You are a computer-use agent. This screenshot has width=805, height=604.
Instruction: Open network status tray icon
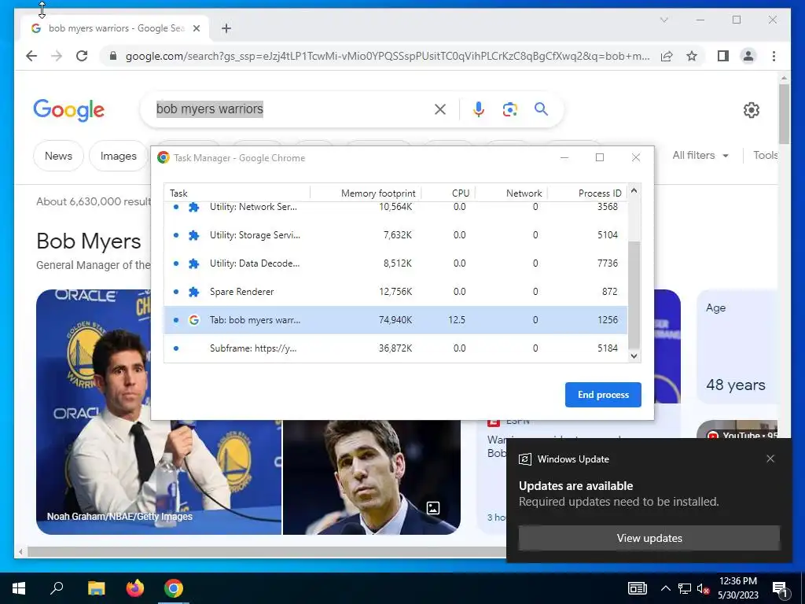click(x=685, y=588)
